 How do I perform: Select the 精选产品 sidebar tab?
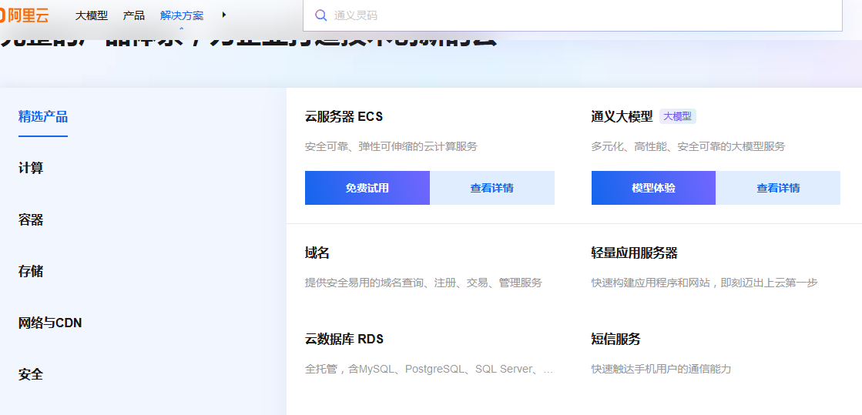[43, 116]
